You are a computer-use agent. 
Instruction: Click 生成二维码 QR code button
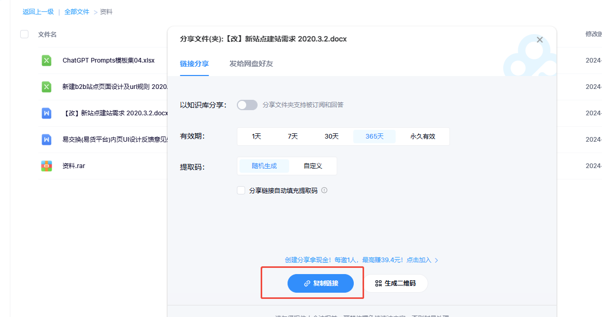coord(395,283)
